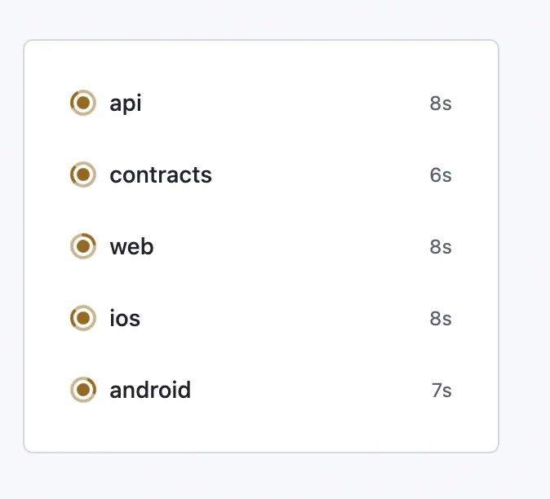Viewport: 550px width, 499px height.
Task: Click the in-progress status icon beside contracts
Action: coord(83,174)
